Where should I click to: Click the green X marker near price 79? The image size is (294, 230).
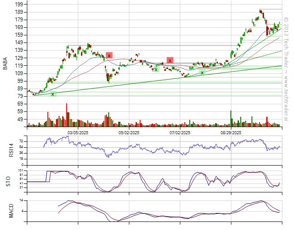click(53, 94)
